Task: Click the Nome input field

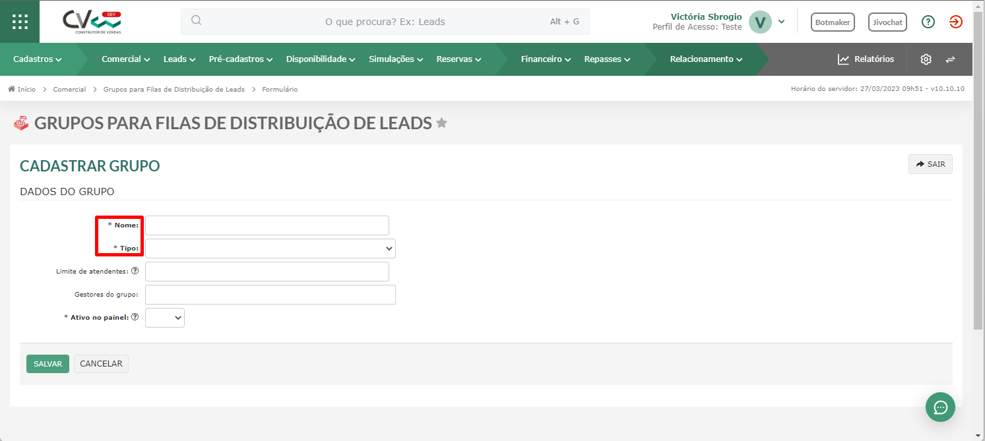Action: [x=267, y=225]
